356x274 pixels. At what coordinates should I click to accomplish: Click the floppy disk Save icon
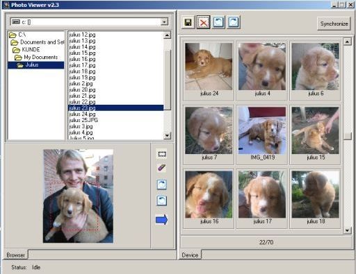pyautogui.click(x=188, y=22)
